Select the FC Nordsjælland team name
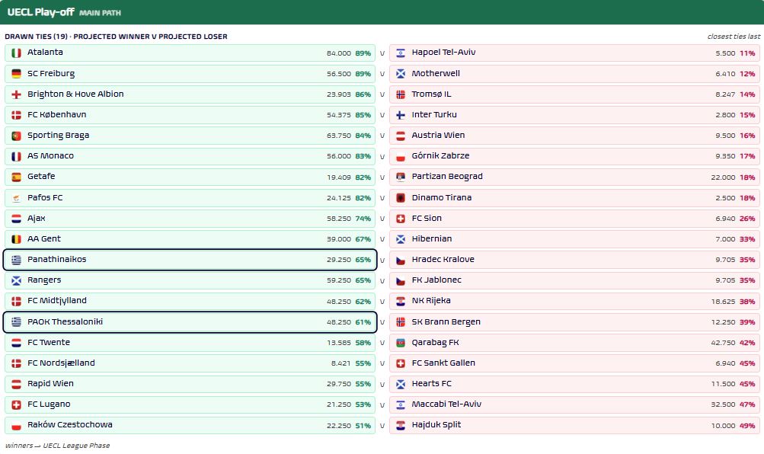The image size is (764, 454). [x=61, y=363]
